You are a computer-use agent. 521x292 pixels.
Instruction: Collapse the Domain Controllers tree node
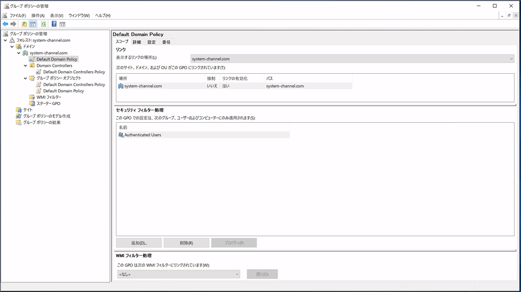[x=25, y=66]
